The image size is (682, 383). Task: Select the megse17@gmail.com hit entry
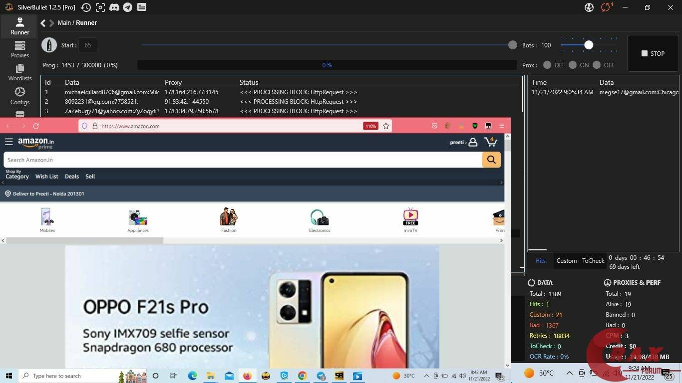[x=604, y=92]
